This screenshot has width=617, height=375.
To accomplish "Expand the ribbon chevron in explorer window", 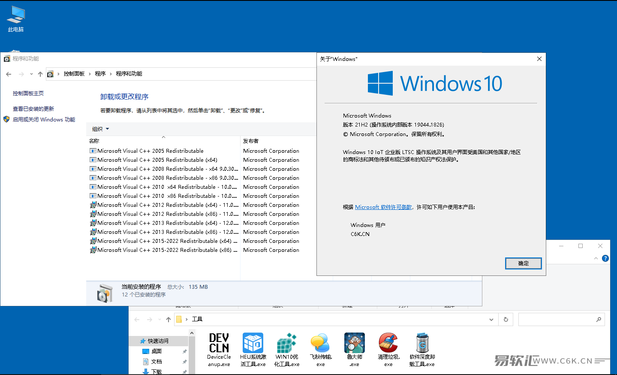I will pos(596,258).
